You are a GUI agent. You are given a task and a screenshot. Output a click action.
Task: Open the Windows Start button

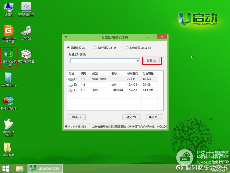click(6, 169)
